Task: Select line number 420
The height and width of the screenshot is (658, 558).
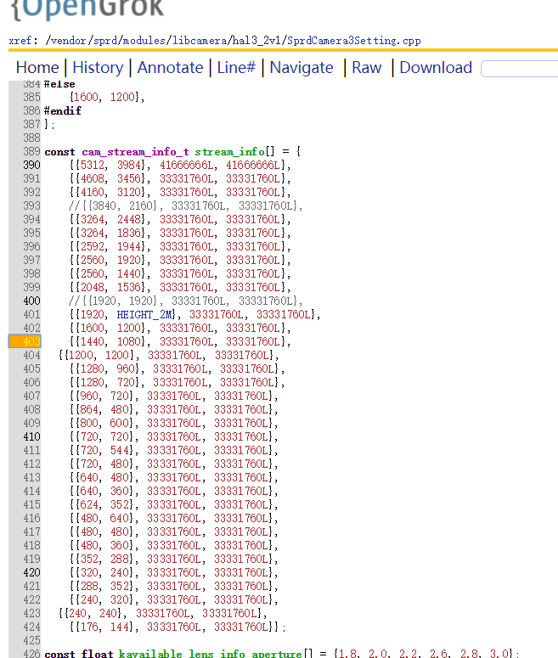Action: pos(31,573)
